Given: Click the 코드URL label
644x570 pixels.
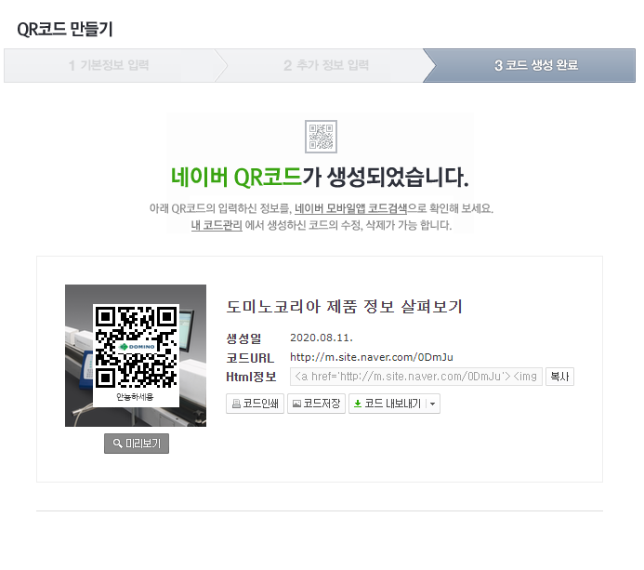Looking at the screenshot, I should pyautogui.click(x=250, y=358).
